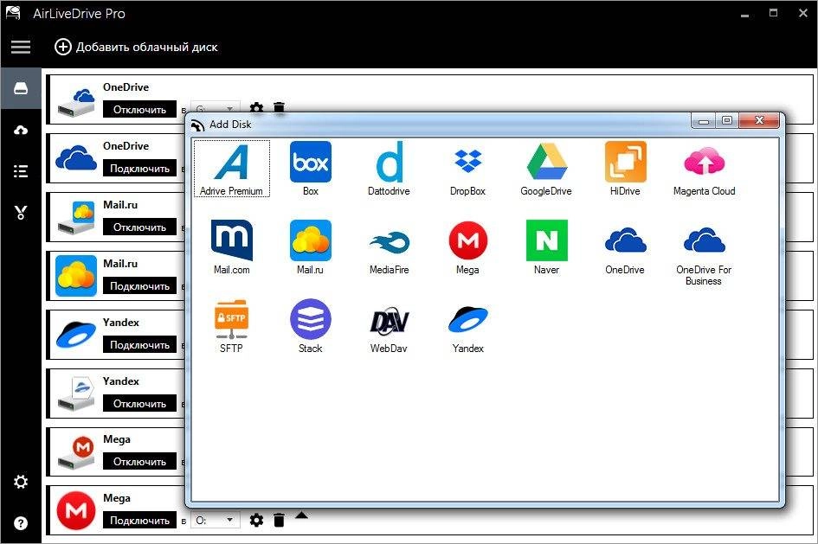Open settings gear in the sidebar
This screenshot has width=818, height=544.
point(21,482)
